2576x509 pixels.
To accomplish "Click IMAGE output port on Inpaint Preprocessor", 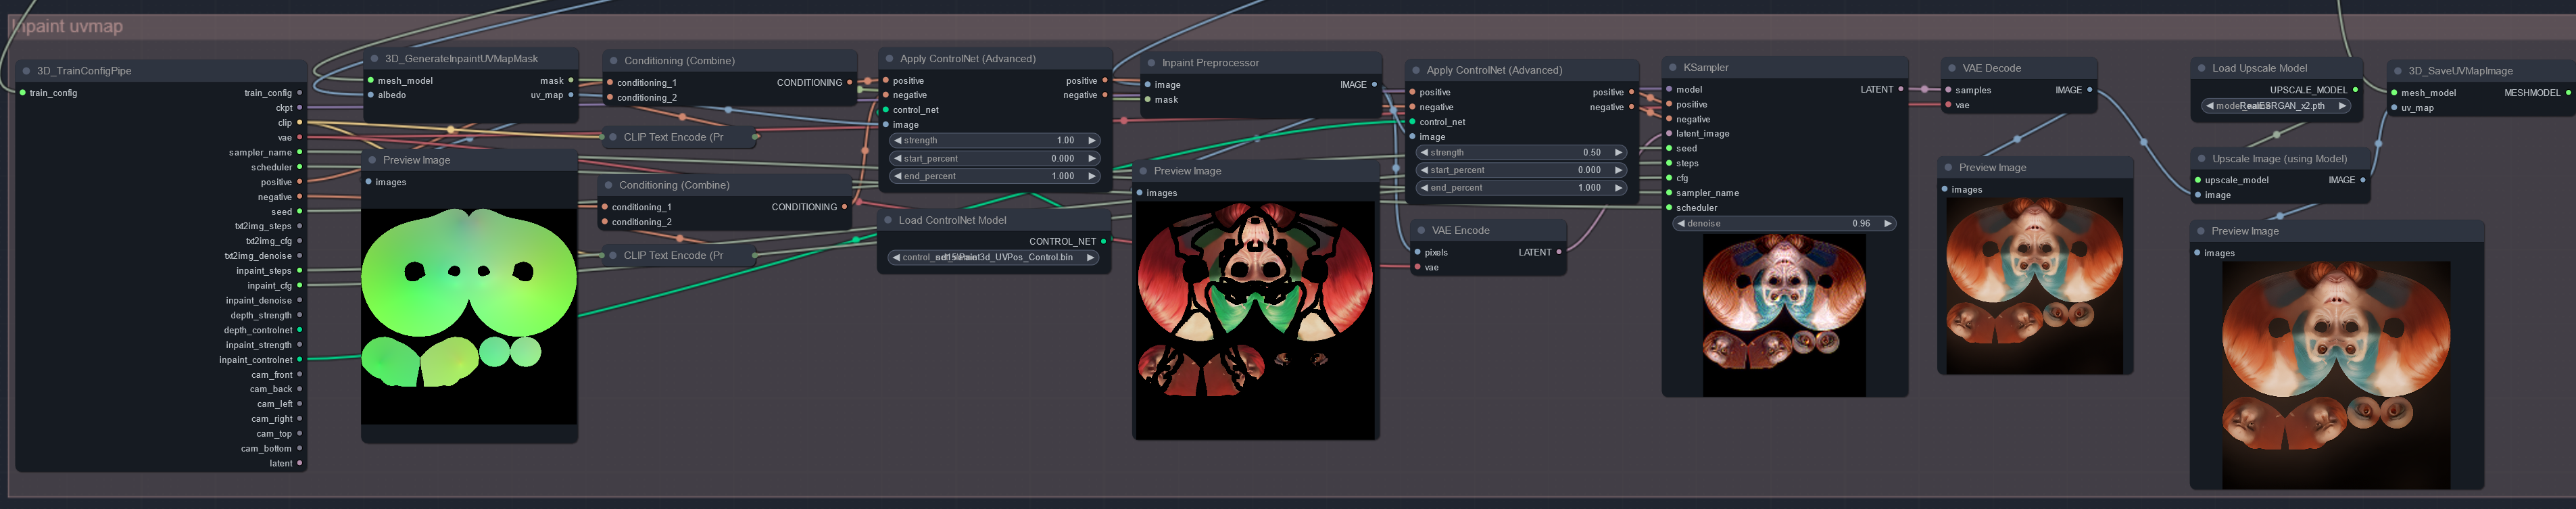I will 1374,85.
